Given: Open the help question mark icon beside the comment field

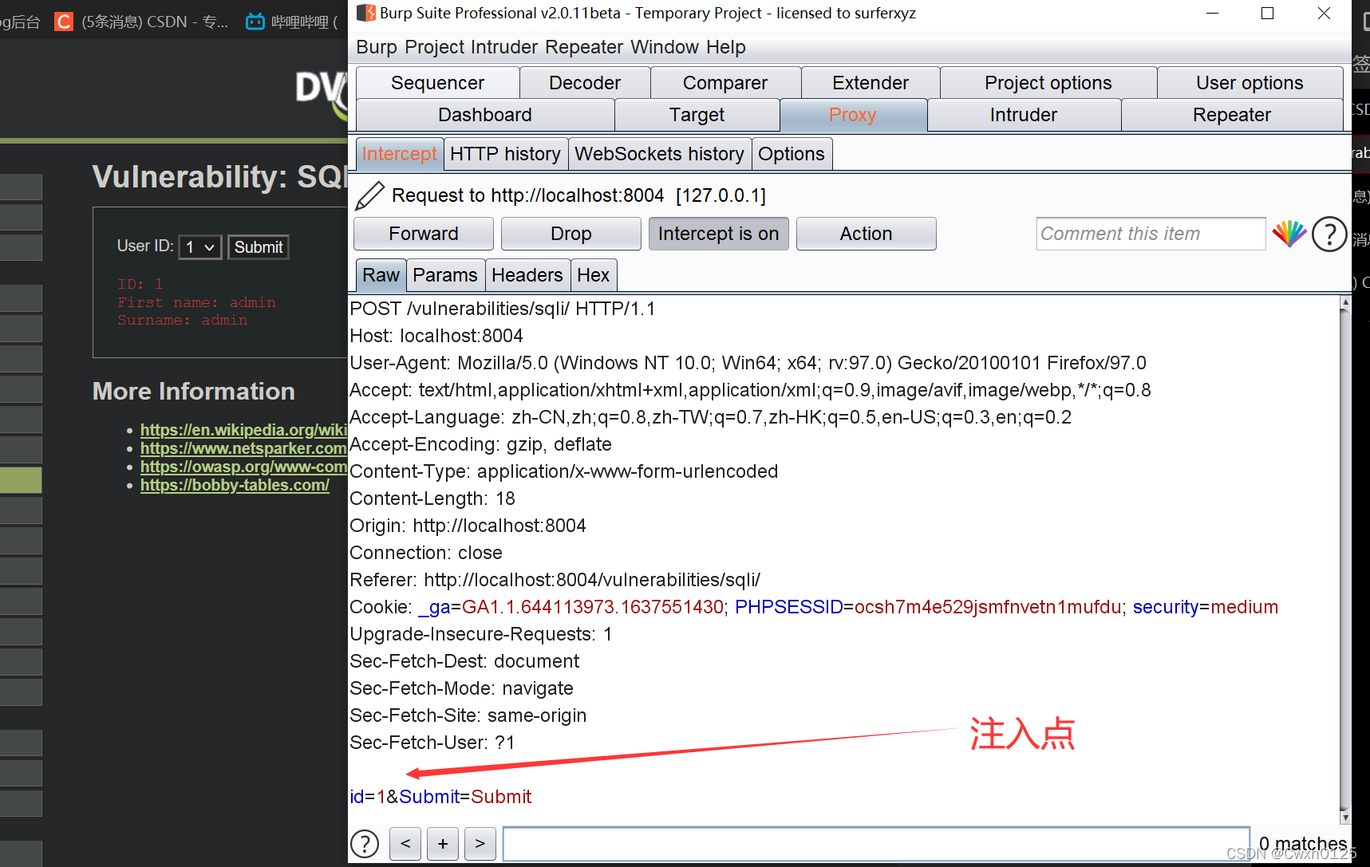Looking at the screenshot, I should pyautogui.click(x=1329, y=234).
